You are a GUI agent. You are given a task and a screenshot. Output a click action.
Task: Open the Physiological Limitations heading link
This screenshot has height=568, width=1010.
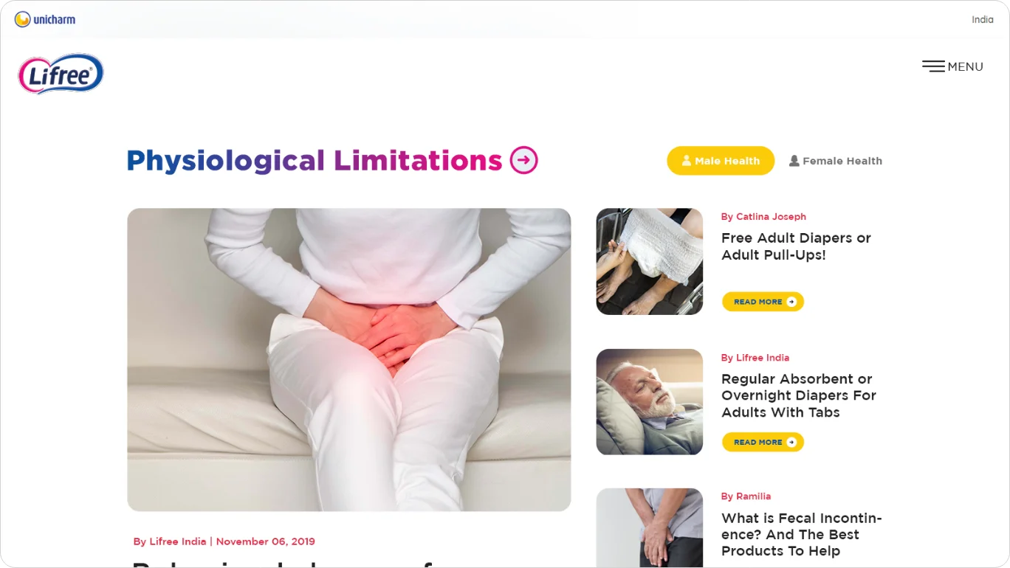coord(314,160)
